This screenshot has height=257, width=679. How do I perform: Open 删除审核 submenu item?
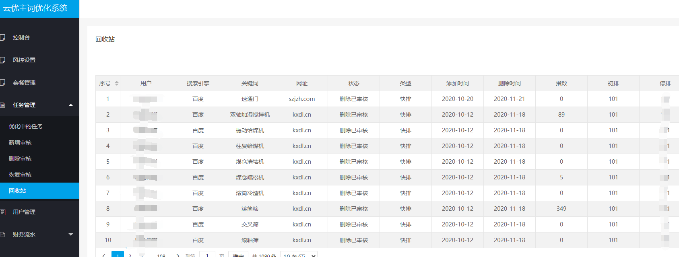point(20,158)
